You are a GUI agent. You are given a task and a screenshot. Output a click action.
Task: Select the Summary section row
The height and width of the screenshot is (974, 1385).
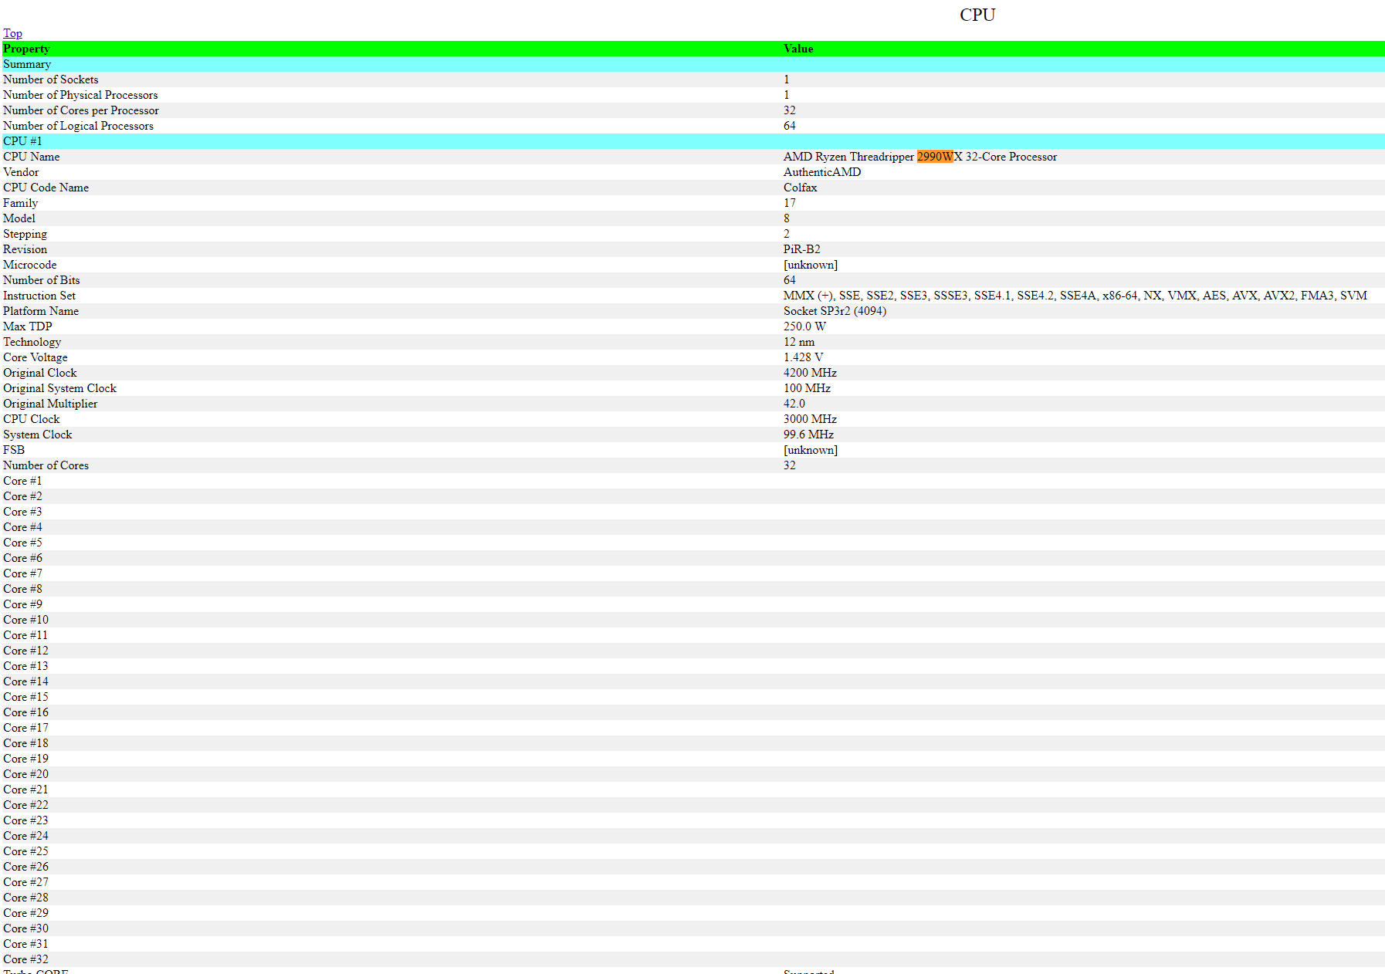pos(27,64)
